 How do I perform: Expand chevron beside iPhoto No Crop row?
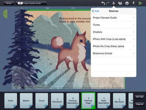pos(134,46)
